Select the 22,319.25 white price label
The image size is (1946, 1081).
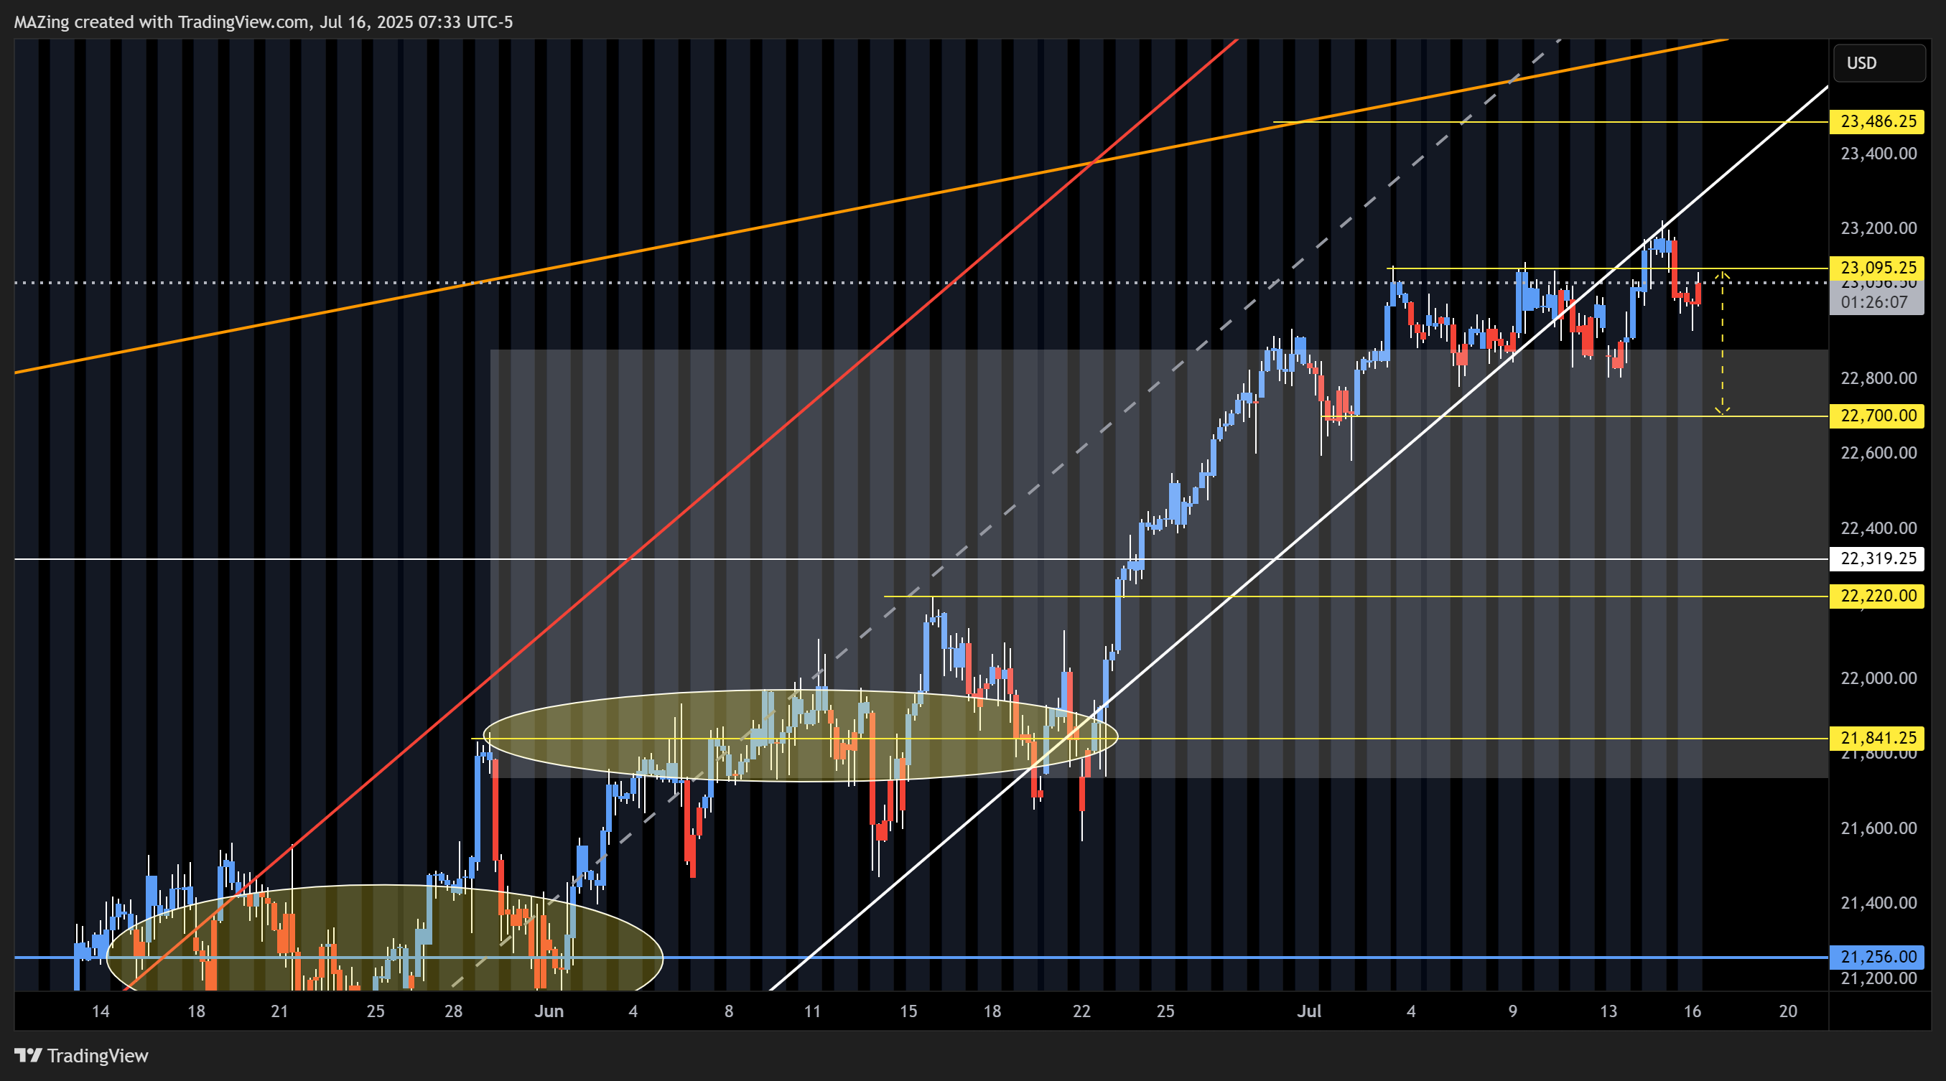(x=1877, y=558)
